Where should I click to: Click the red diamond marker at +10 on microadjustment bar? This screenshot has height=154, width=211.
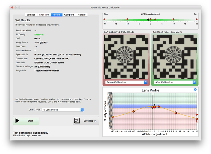tap(174, 19)
